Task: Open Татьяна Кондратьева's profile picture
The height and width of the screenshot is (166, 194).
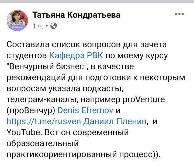Action: pyautogui.click(x=18, y=20)
